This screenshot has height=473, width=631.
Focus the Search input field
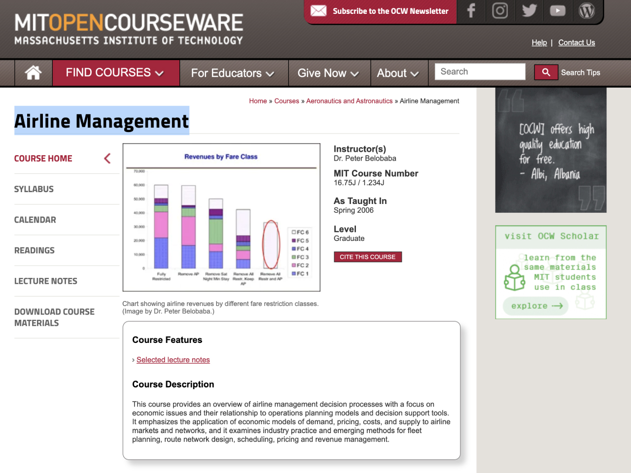pyautogui.click(x=480, y=71)
